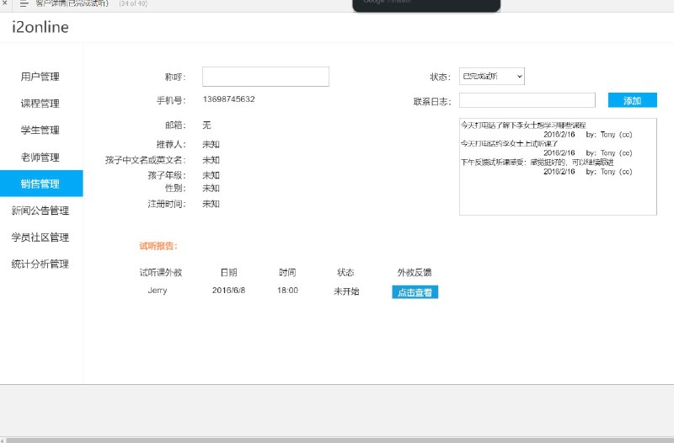Close the viewer with the X icon

point(4,3)
